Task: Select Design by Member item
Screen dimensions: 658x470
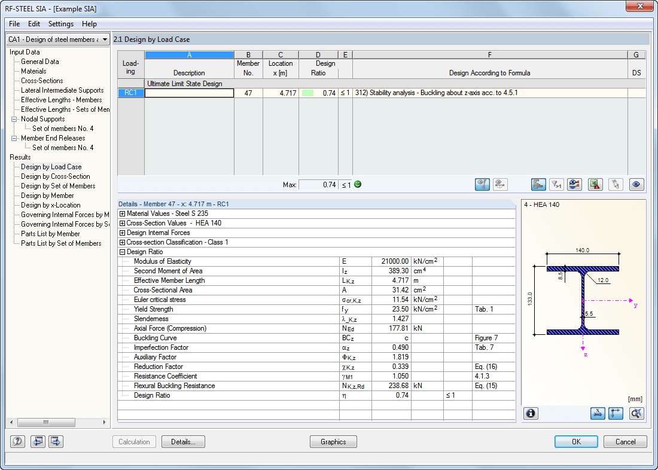Action: click(47, 196)
